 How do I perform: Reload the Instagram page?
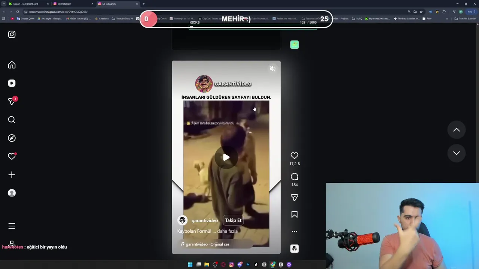17,12
